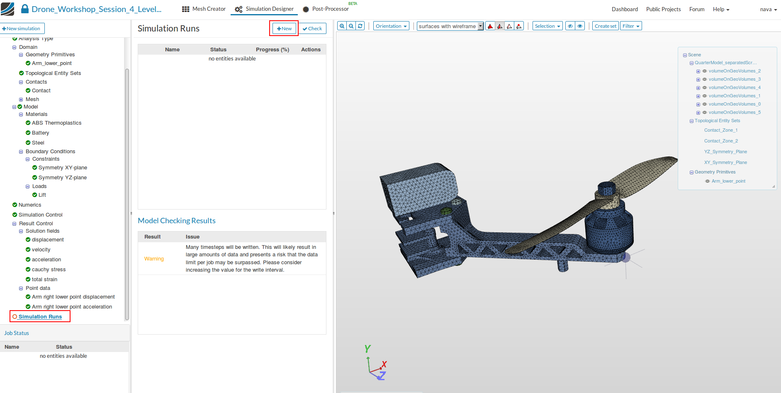Screen dimensions: 781x393
Task: Click the zoom out magnifier icon
Action: (x=351, y=26)
